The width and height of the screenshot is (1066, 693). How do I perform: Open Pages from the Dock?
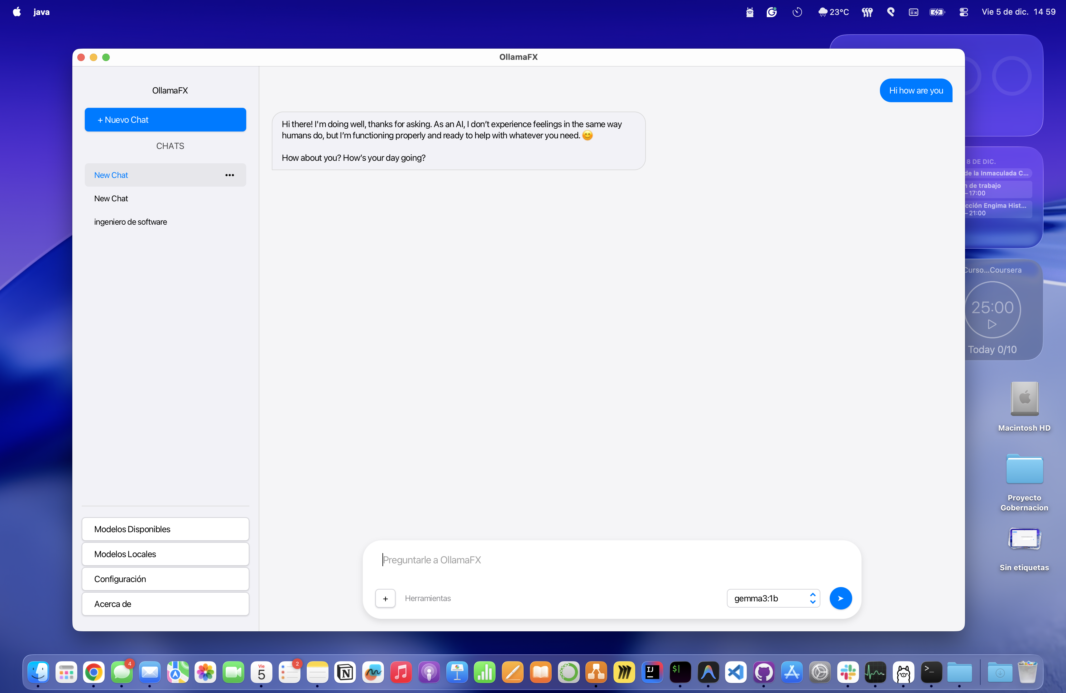513,672
